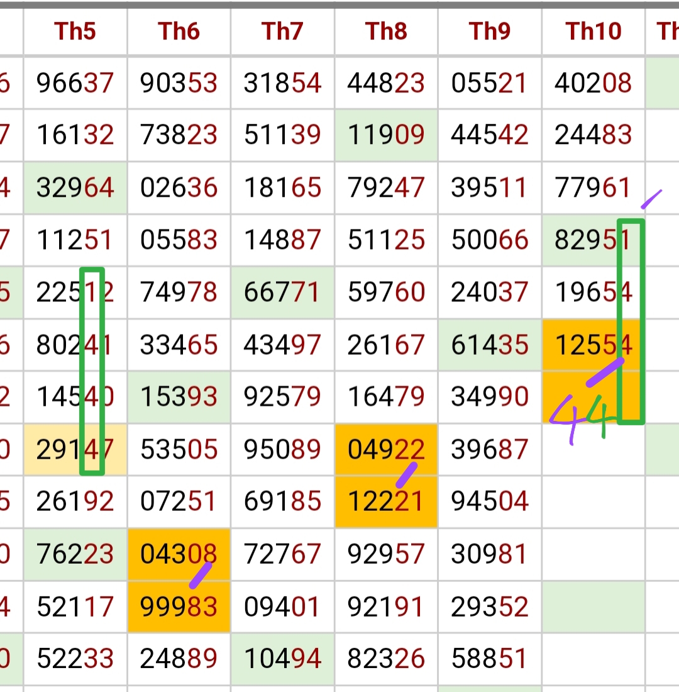This screenshot has width=679, height=692.
Task: Click the Th5 column header
Action: coord(75,32)
